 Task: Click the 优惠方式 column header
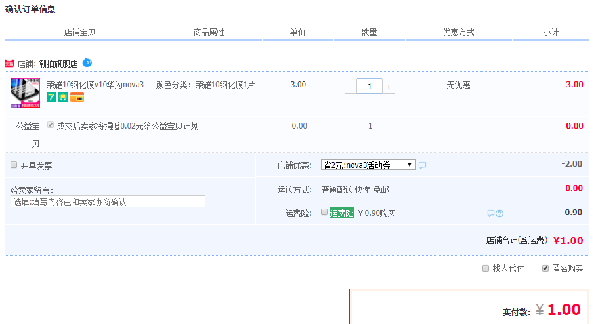point(458,32)
